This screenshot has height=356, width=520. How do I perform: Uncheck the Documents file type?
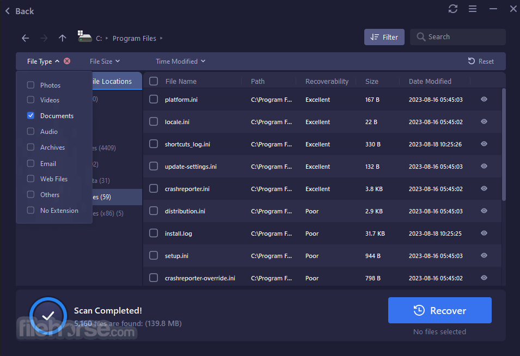pyautogui.click(x=30, y=115)
